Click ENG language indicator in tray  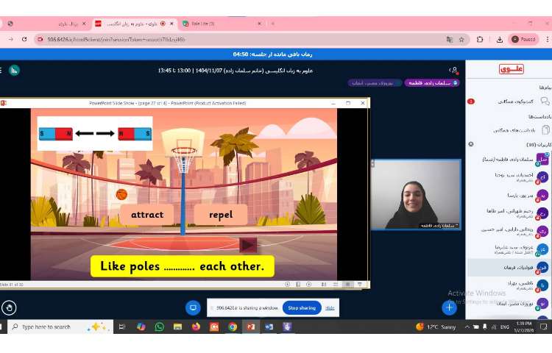point(505,327)
